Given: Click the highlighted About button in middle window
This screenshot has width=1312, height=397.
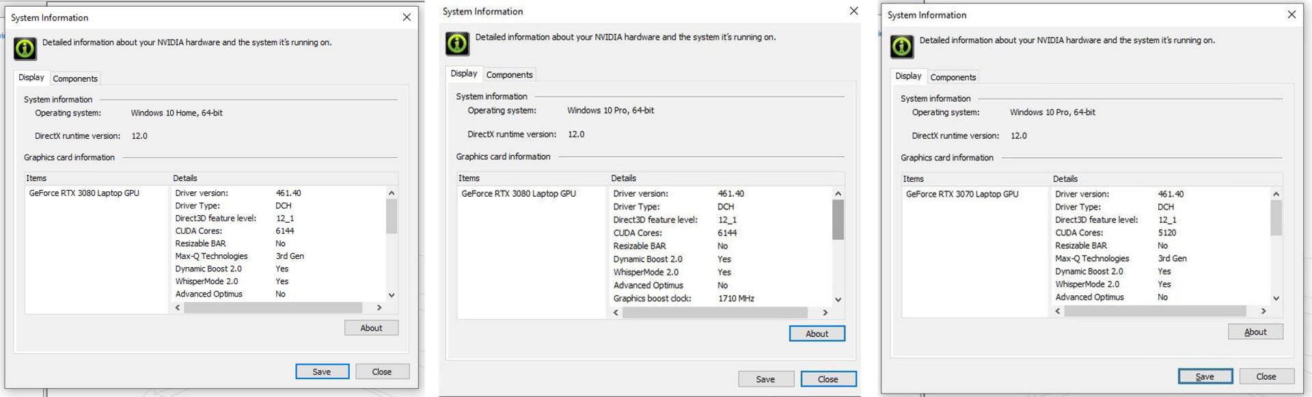Looking at the screenshot, I should [817, 333].
